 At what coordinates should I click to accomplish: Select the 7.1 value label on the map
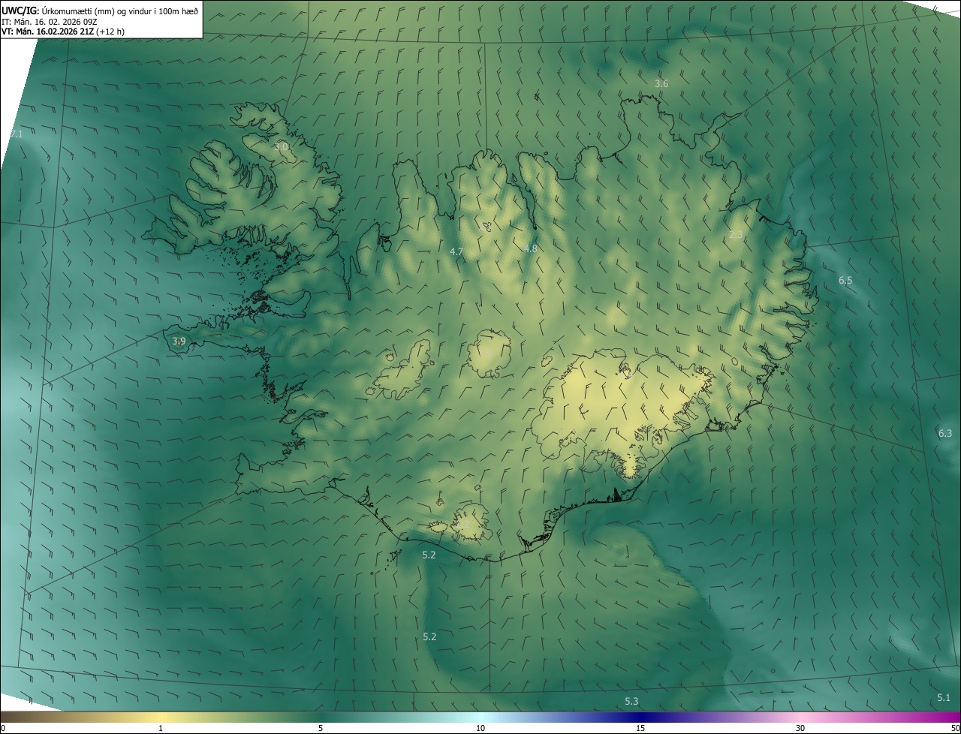tap(16, 134)
